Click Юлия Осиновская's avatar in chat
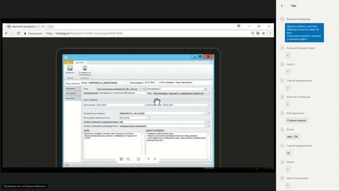 (x=282, y=178)
